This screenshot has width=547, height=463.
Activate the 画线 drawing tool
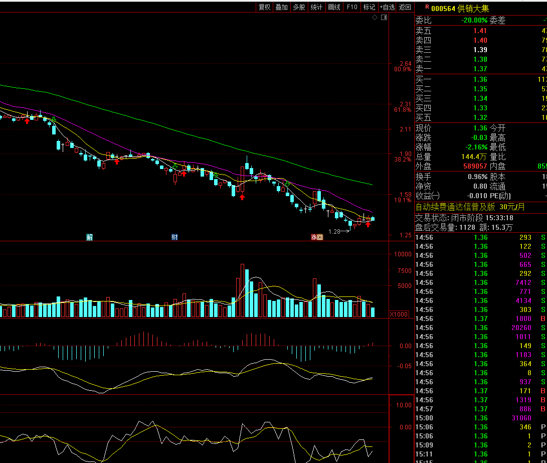[334, 7]
